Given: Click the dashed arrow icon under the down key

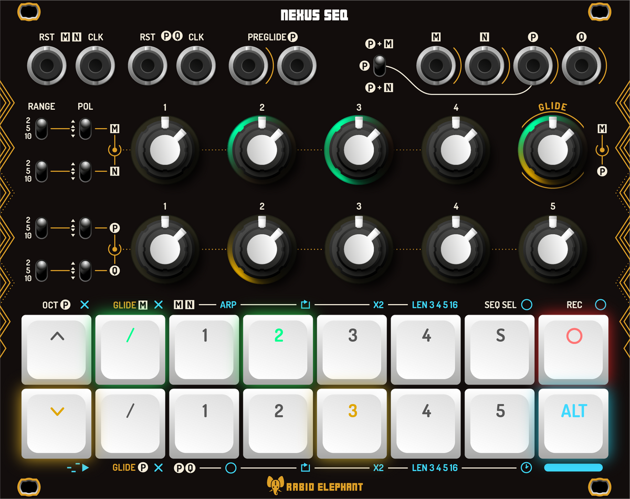Looking at the screenshot, I should click(x=77, y=467).
